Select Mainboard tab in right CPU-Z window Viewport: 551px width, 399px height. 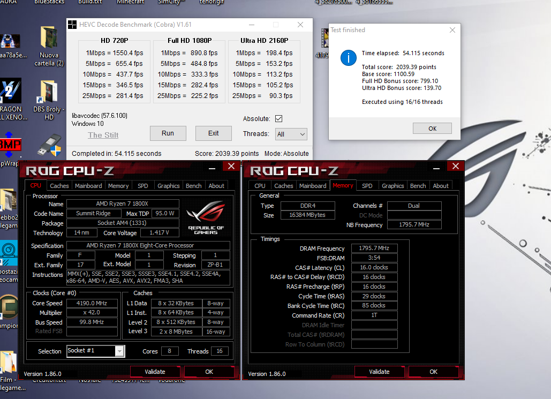[313, 186]
